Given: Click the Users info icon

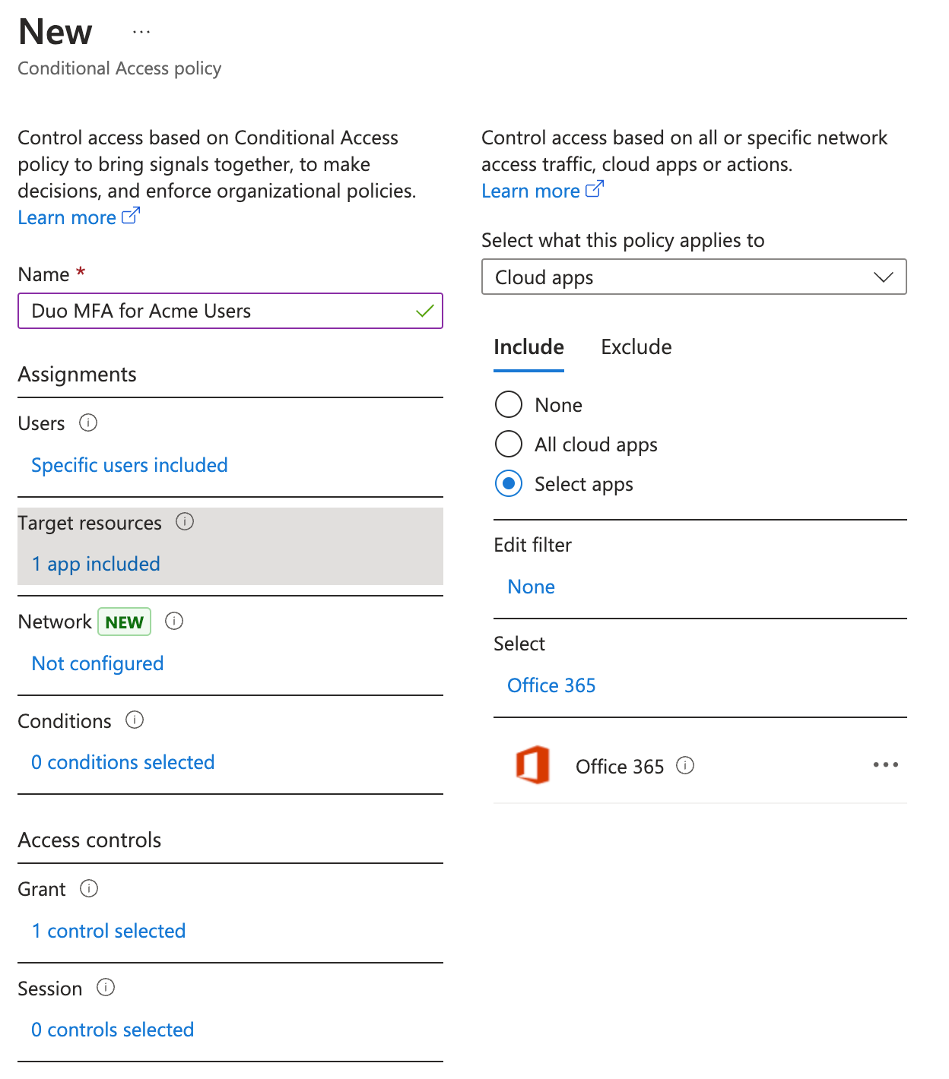Looking at the screenshot, I should click(88, 423).
